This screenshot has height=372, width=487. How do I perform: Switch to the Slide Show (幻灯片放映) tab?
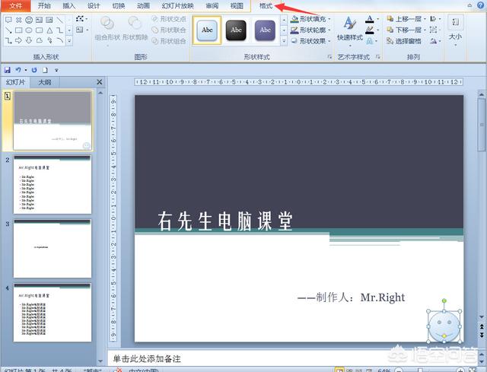tap(177, 6)
